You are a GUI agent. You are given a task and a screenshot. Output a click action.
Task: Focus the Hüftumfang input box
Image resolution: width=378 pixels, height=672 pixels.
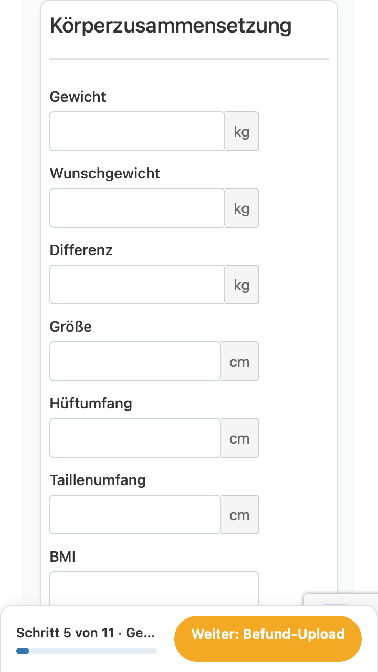point(135,438)
